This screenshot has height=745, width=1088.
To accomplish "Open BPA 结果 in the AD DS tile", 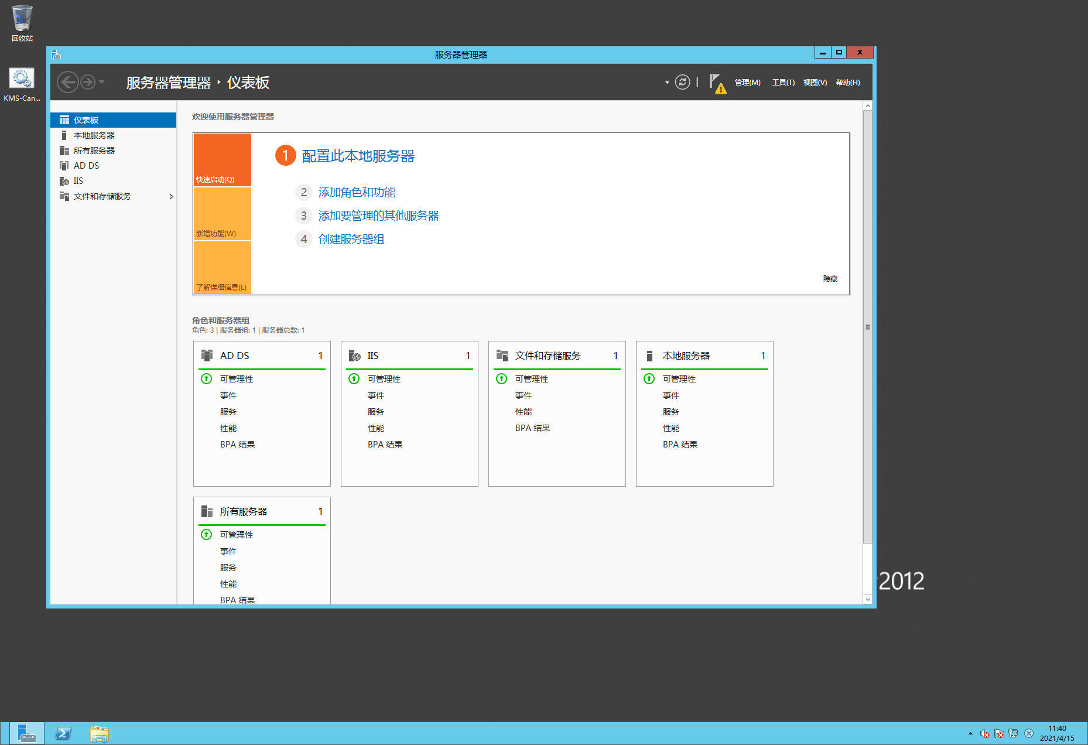I will pyautogui.click(x=237, y=445).
